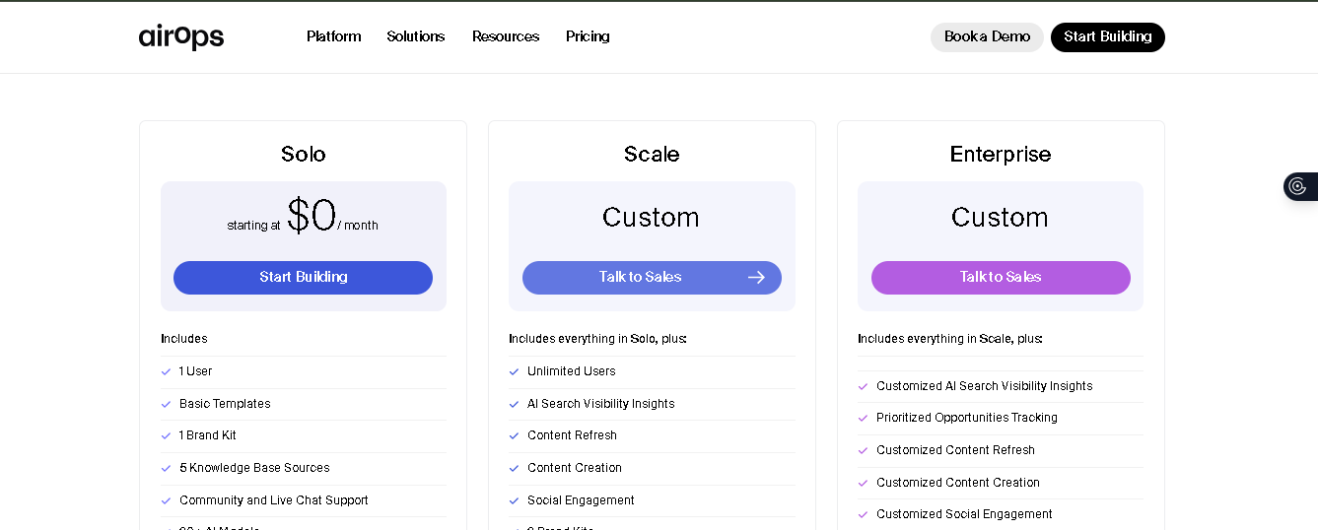Click checkmark beside Social Engagement in Scale
This screenshot has height=530, width=1318.
(514, 500)
